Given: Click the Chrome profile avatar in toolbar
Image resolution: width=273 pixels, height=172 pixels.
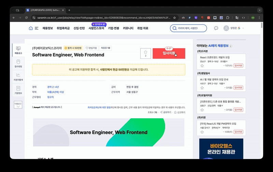Looking at the screenshot, I should pos(253,18).
